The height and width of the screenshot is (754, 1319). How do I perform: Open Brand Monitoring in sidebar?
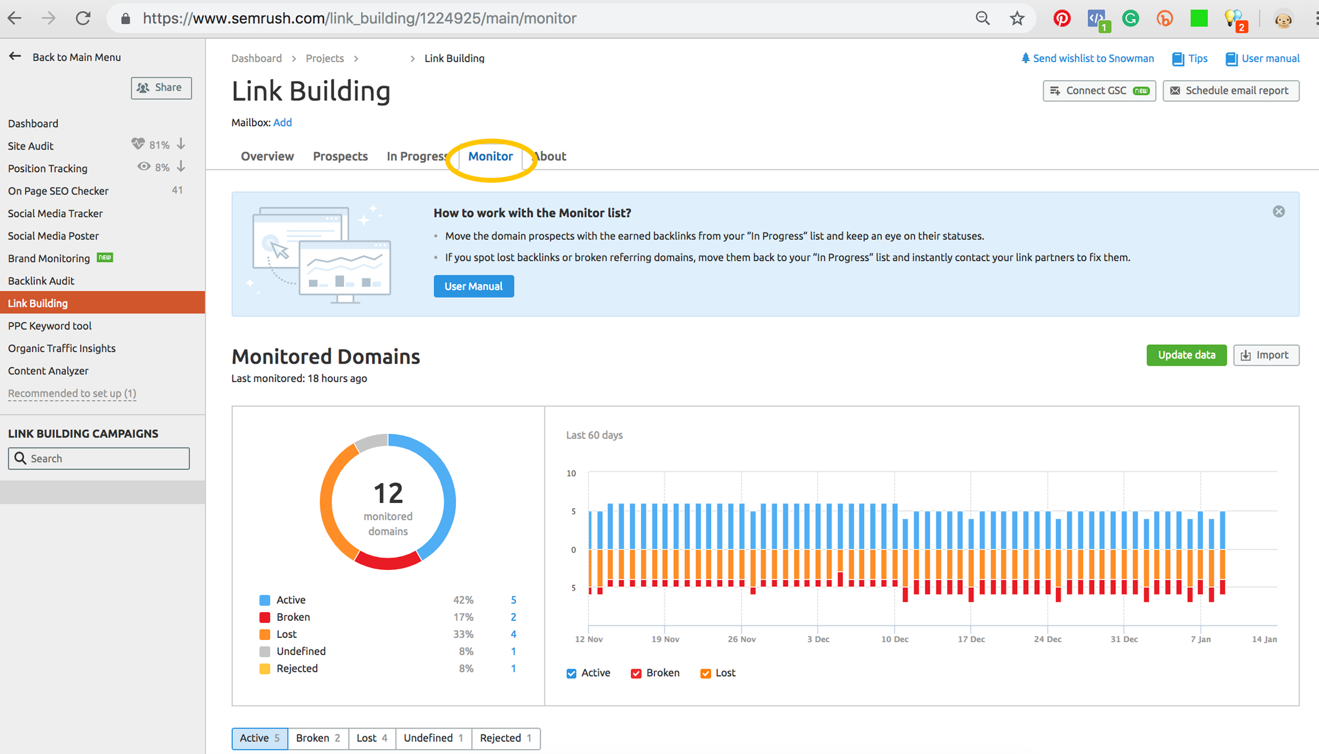pos(49,258)
